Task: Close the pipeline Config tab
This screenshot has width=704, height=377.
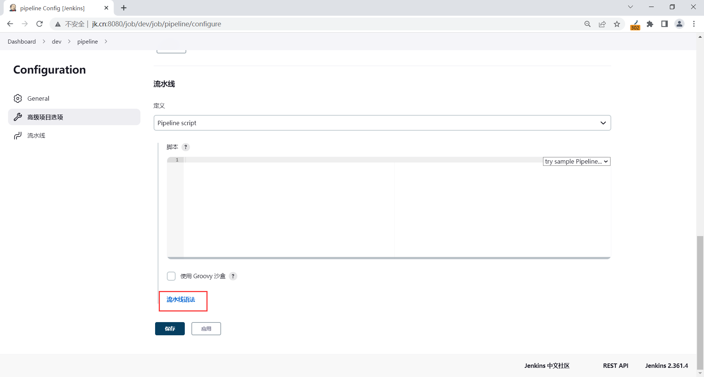Action: point(106,8)
